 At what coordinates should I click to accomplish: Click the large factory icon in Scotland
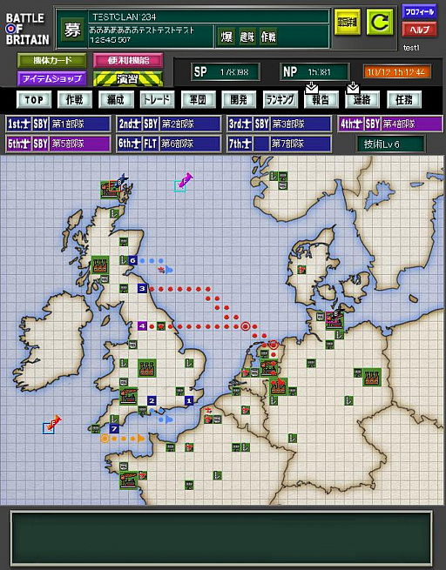[100, 265]
